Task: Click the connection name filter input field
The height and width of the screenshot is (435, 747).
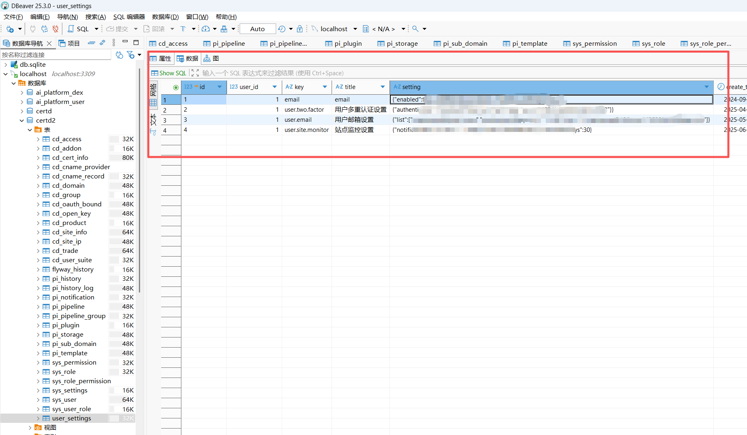Action: click(x=56, y=55)
